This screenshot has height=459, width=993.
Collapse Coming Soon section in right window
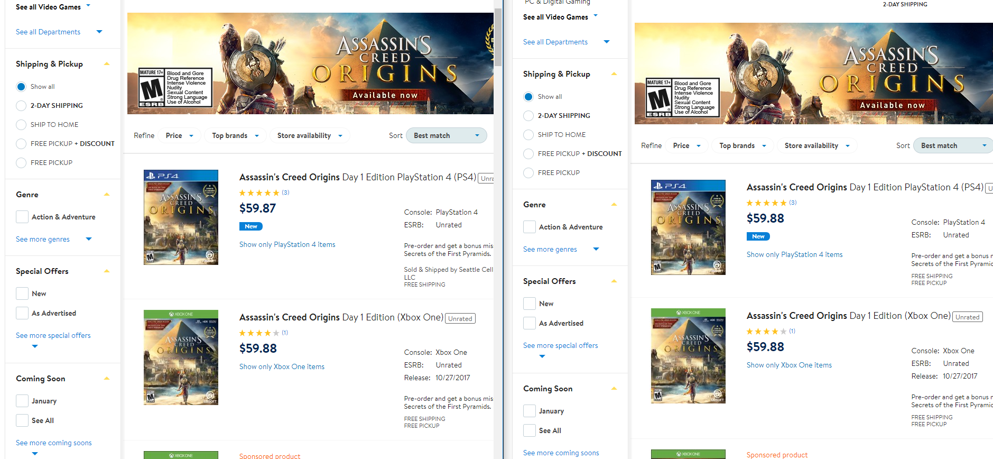coord(614,389)
